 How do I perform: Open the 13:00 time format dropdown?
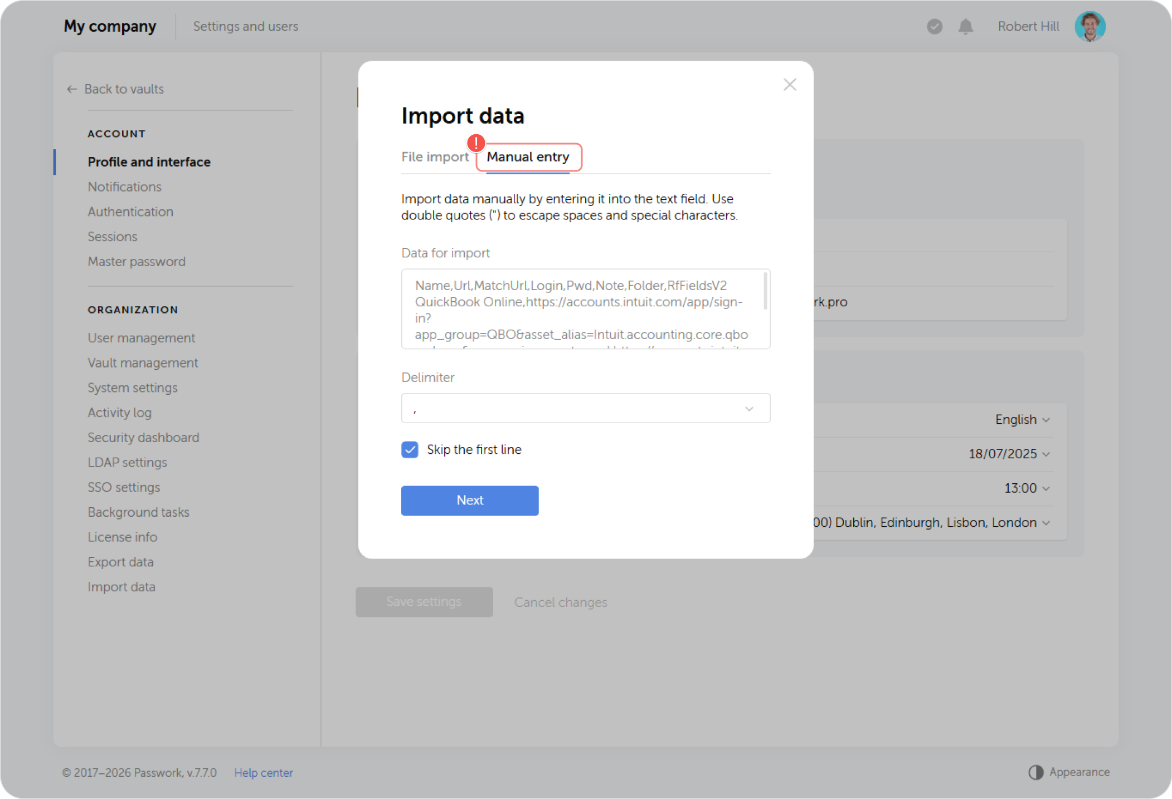coord(1027,488)
